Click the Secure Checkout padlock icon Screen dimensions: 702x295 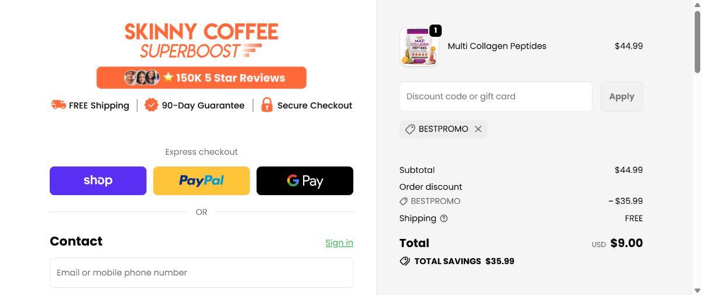pos(267,105)
